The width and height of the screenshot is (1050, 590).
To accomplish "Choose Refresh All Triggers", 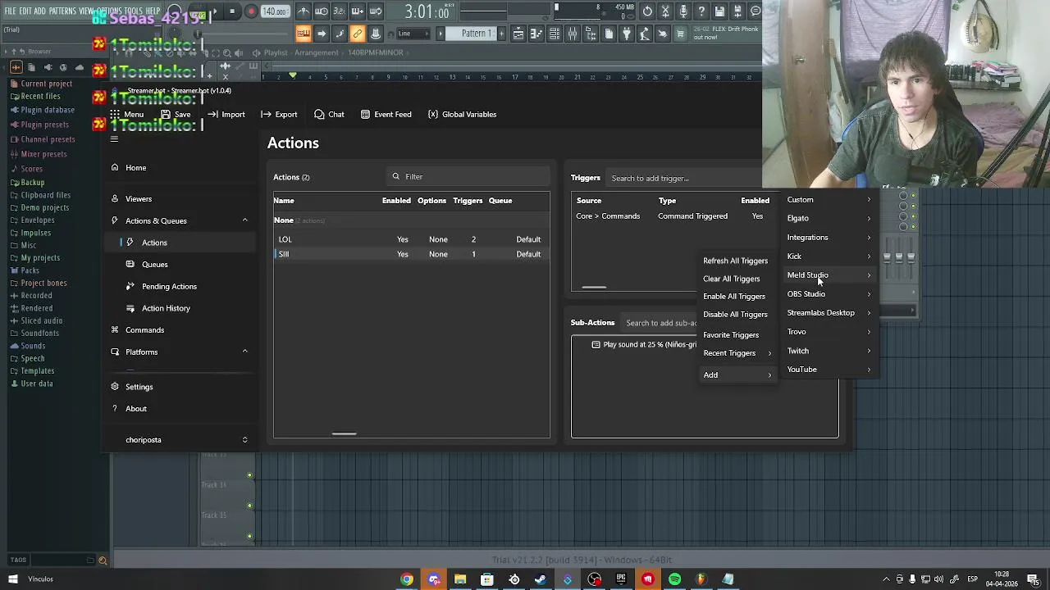I will click(x=736, y=261).
